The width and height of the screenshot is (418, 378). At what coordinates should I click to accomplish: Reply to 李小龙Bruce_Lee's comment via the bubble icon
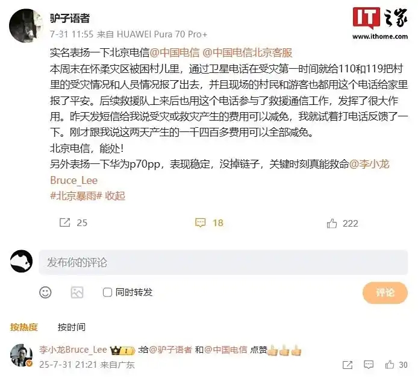tap(369, 365)
